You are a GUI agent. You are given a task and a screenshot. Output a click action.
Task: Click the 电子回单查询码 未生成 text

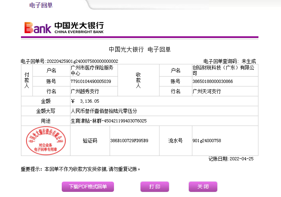230,61
